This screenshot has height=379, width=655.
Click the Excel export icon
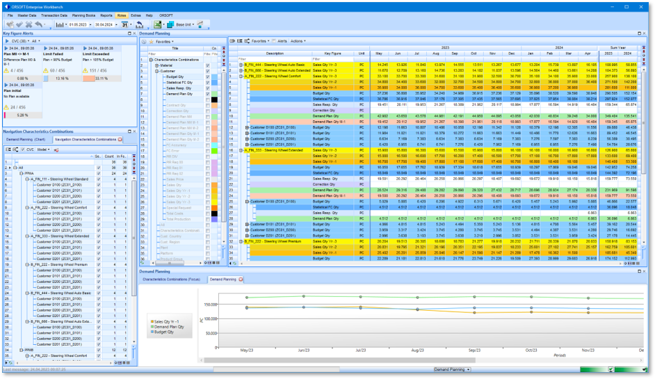(x=157, y=24)
